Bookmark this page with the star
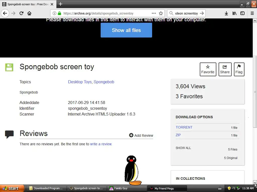The width and height of the screenshot is (257, 192). 161,13
